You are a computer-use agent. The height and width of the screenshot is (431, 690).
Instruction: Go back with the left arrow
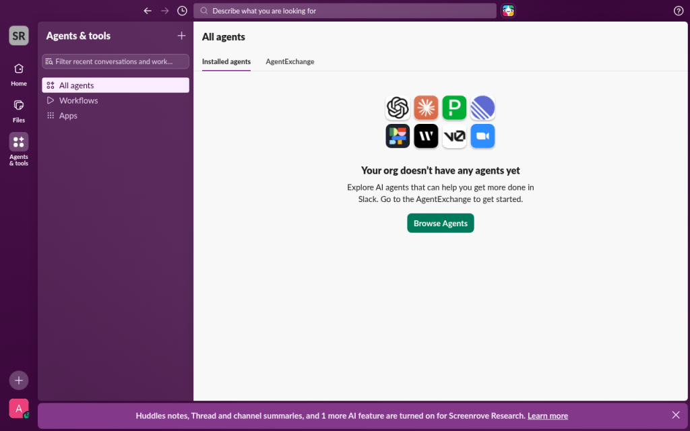[148, 11]
